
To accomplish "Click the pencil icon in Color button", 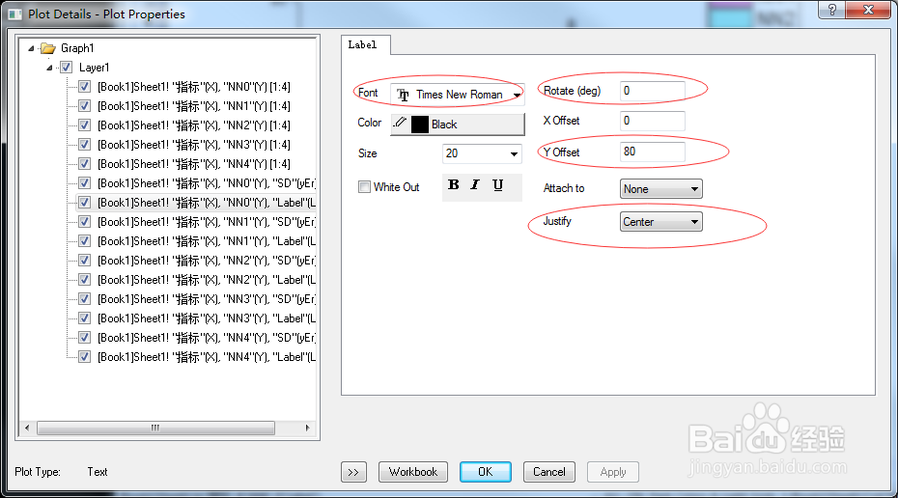I will click(401, 124).
